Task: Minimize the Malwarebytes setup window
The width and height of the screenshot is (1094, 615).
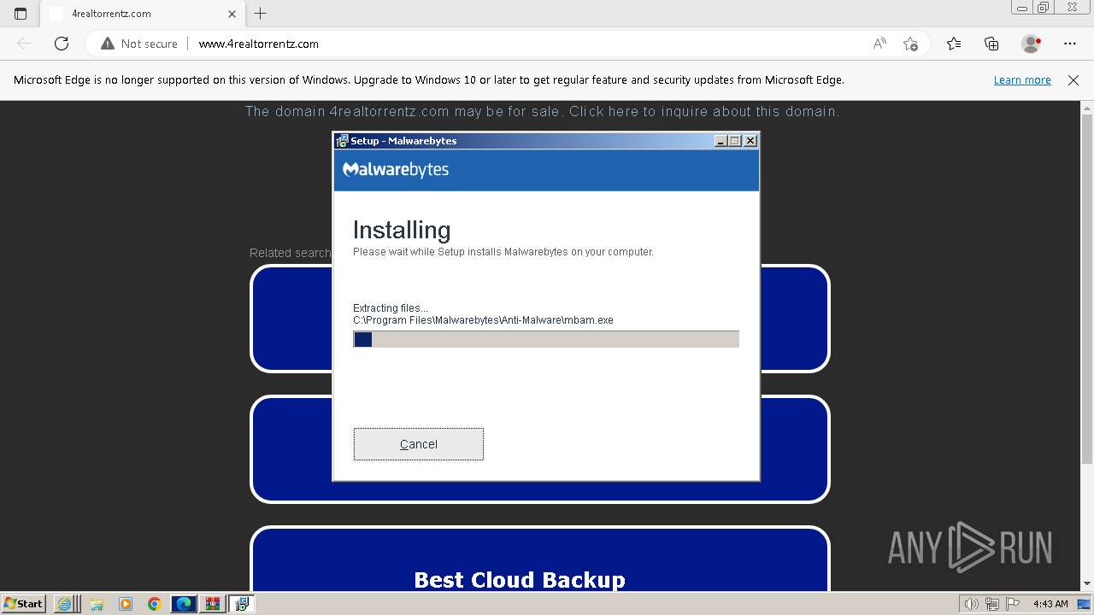Action: (x=721, y=141)
